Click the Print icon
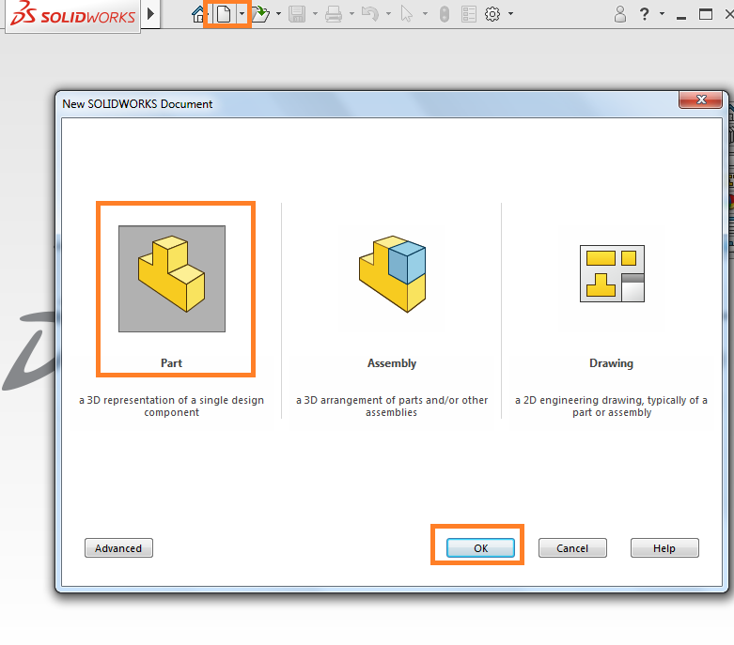The width and height of the screenshot is (734, 645). 334,14
